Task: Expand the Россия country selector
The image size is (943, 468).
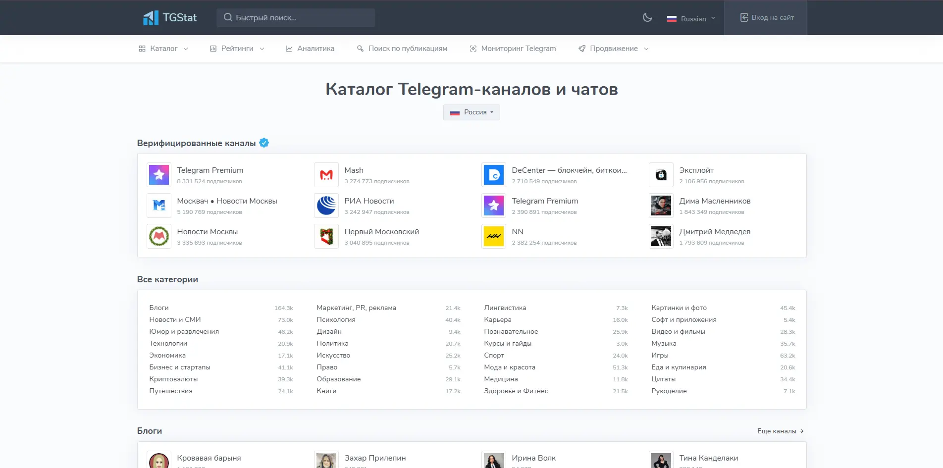Action: tap(471, 112)
